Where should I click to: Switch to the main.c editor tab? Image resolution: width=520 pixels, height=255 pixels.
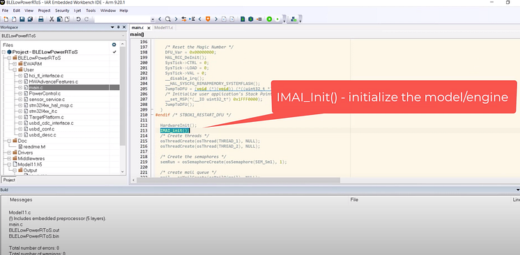137,28
